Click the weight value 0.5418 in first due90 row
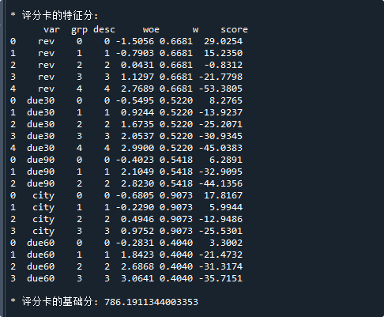 176,160
